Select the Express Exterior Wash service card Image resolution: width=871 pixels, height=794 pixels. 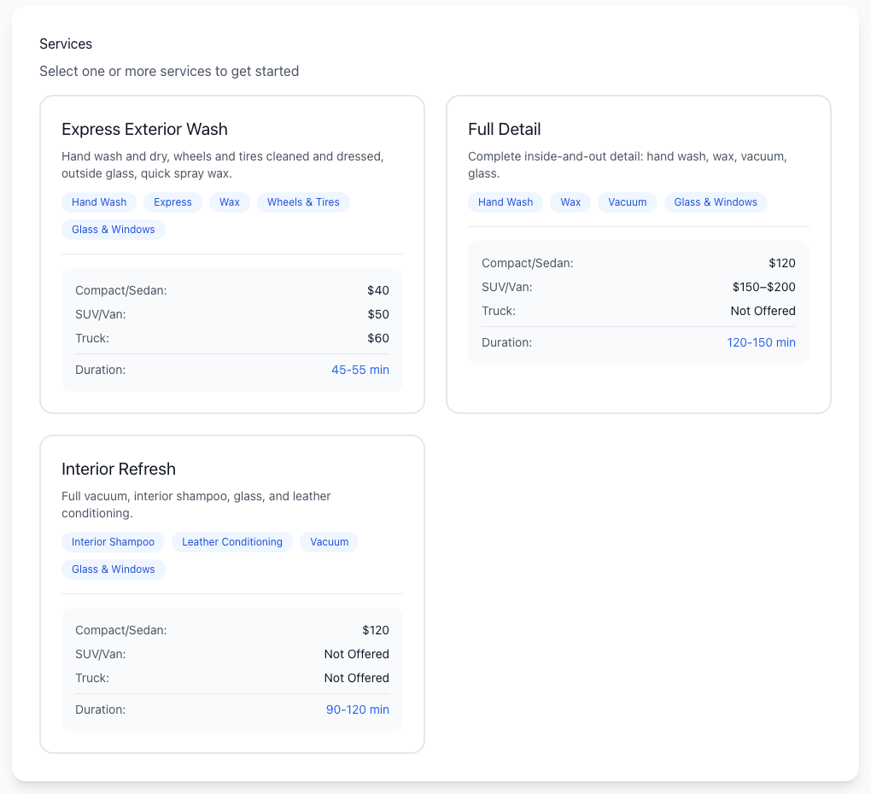tap(232, 254)
